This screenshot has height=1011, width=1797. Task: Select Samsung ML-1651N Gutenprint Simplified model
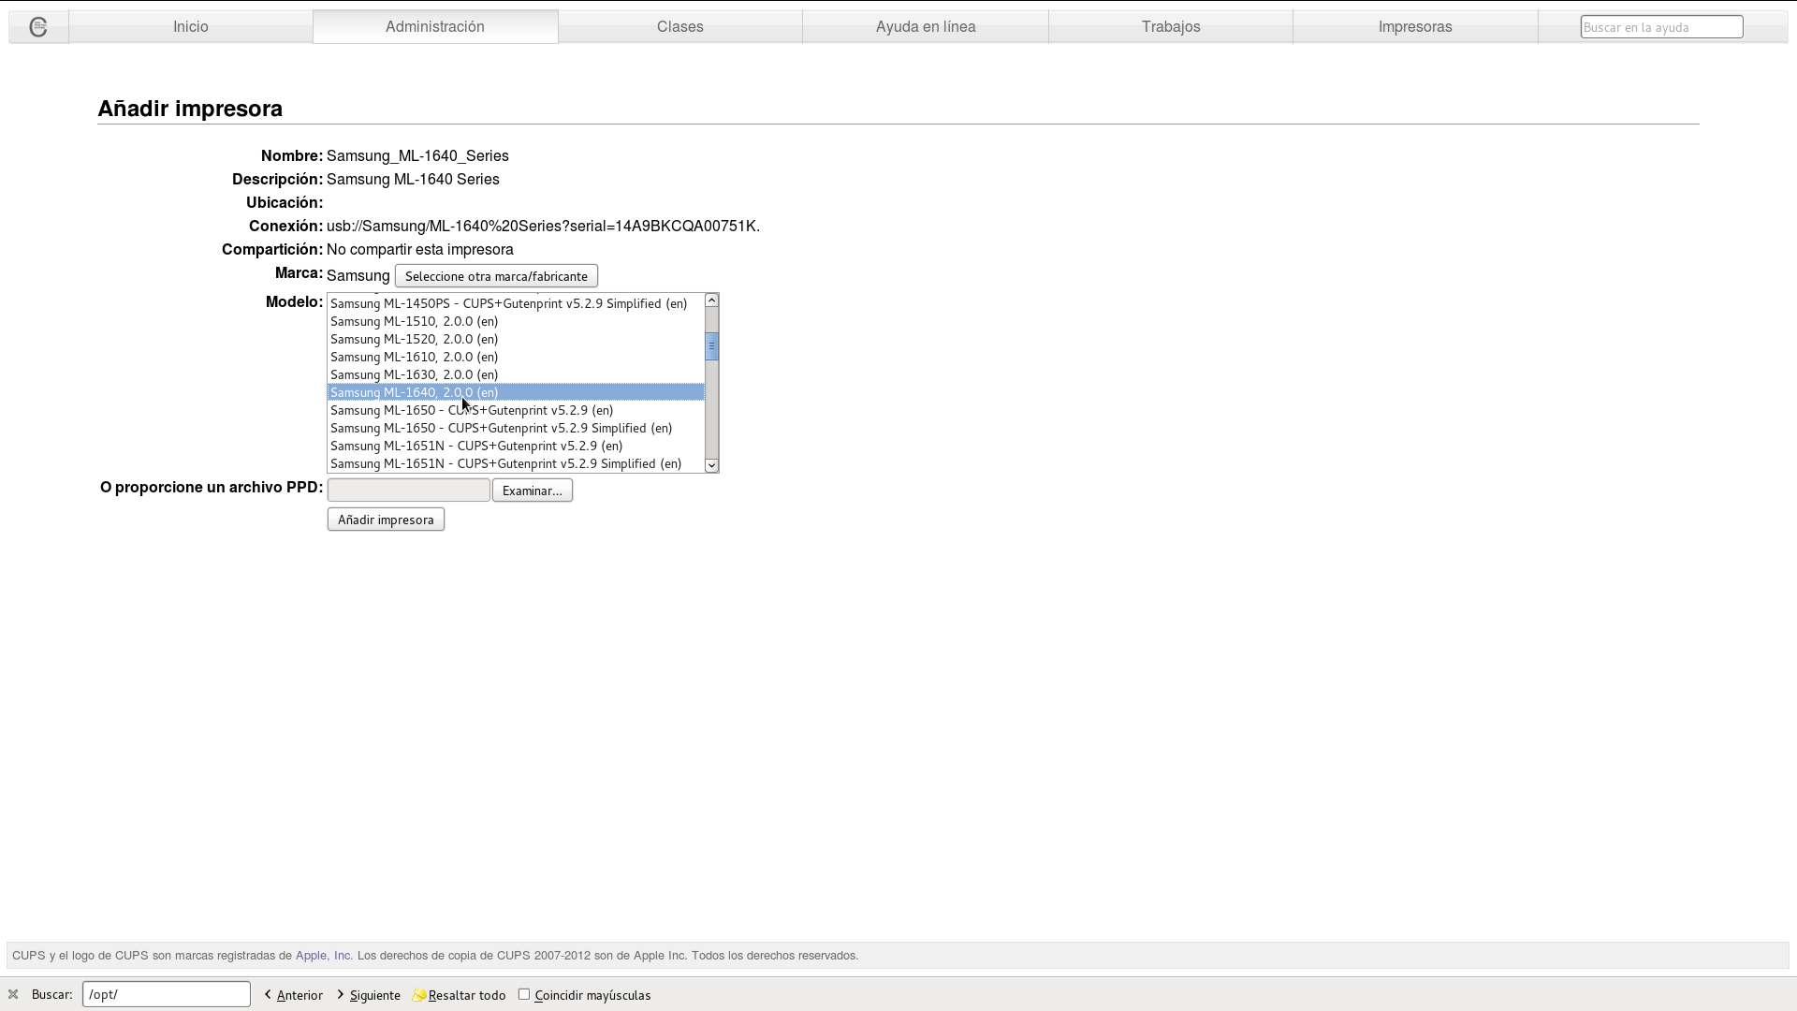click(516, 463)
